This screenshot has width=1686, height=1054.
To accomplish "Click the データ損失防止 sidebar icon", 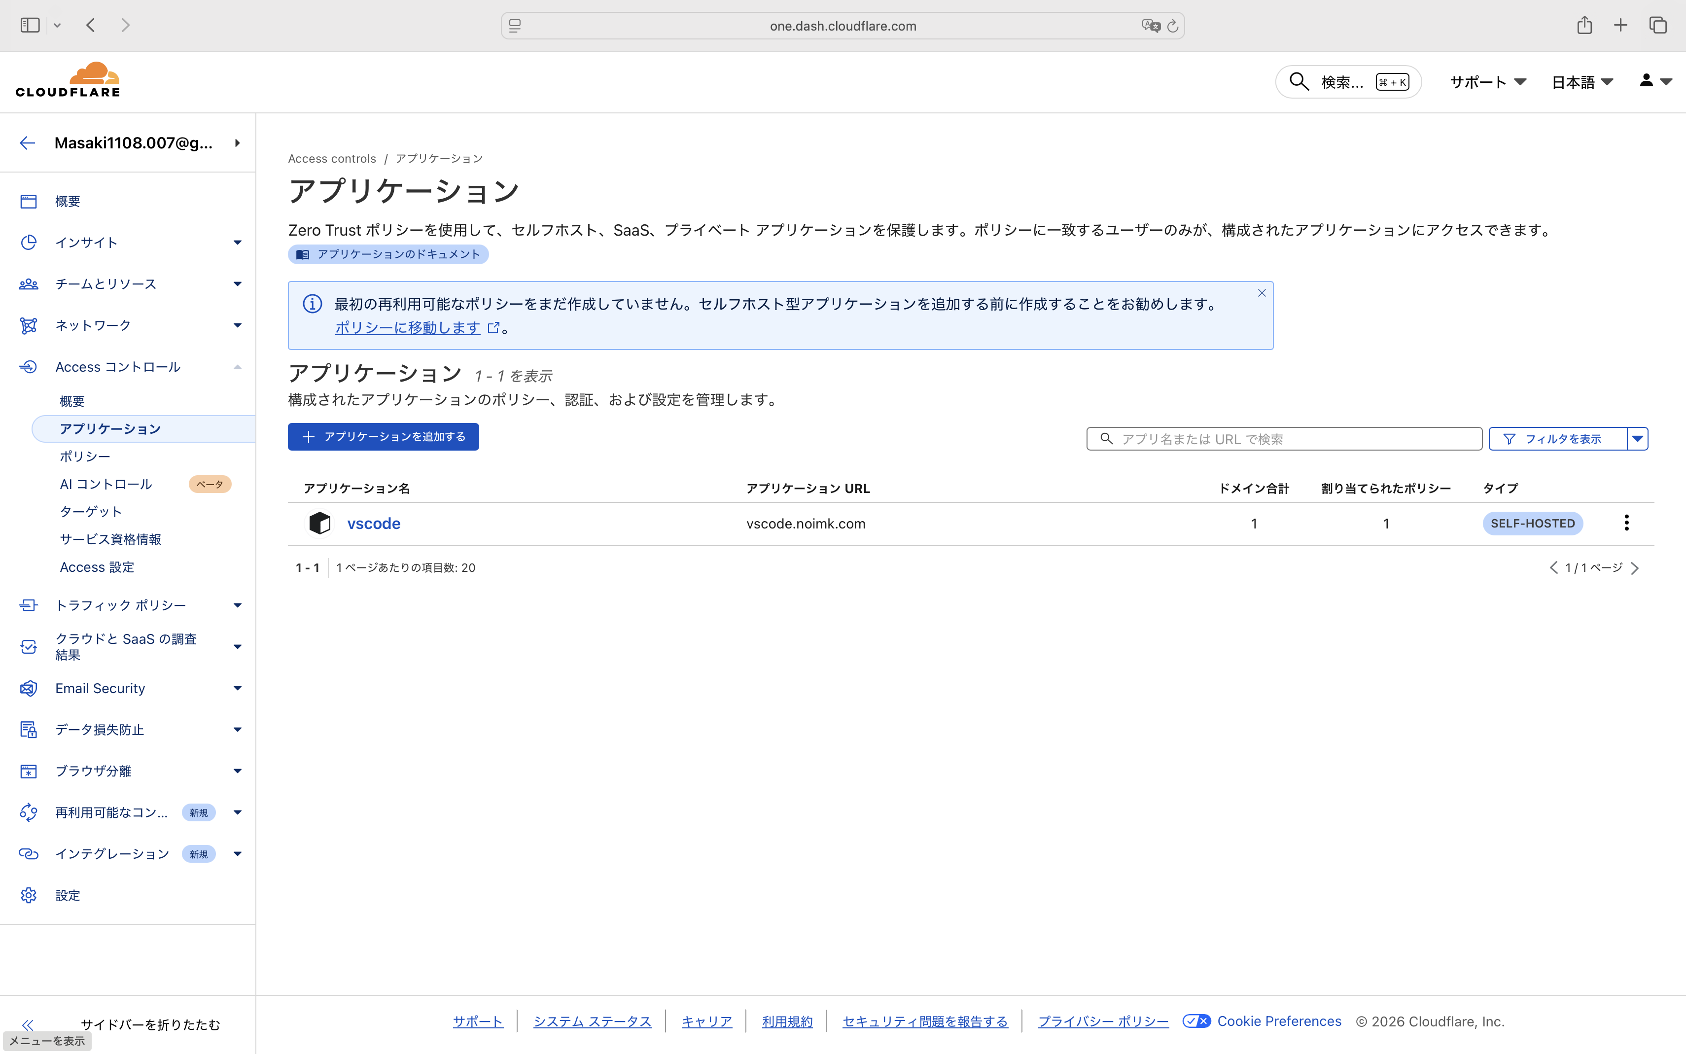I will click(x=29, y=729).
